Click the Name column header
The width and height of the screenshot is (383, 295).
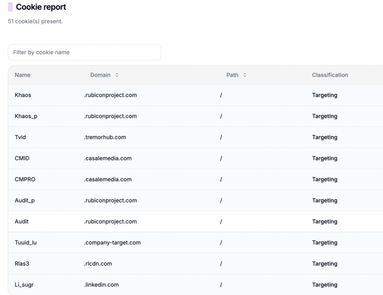tap(22, 75)
